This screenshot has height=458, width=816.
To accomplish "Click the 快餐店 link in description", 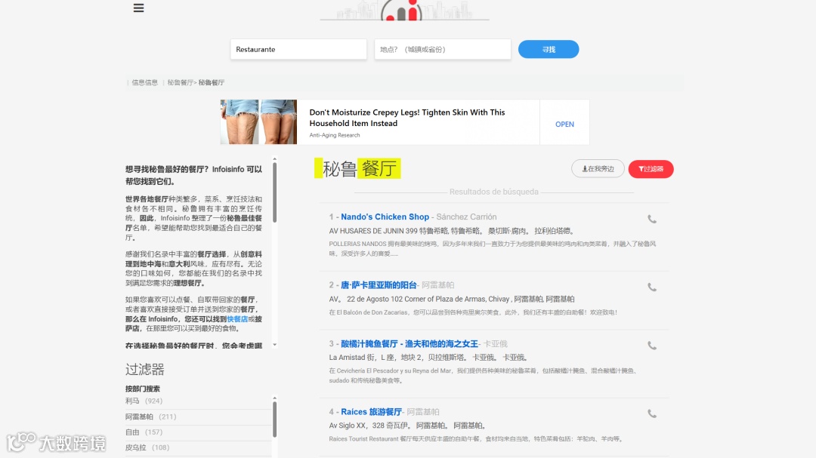I will click(237, 319).
